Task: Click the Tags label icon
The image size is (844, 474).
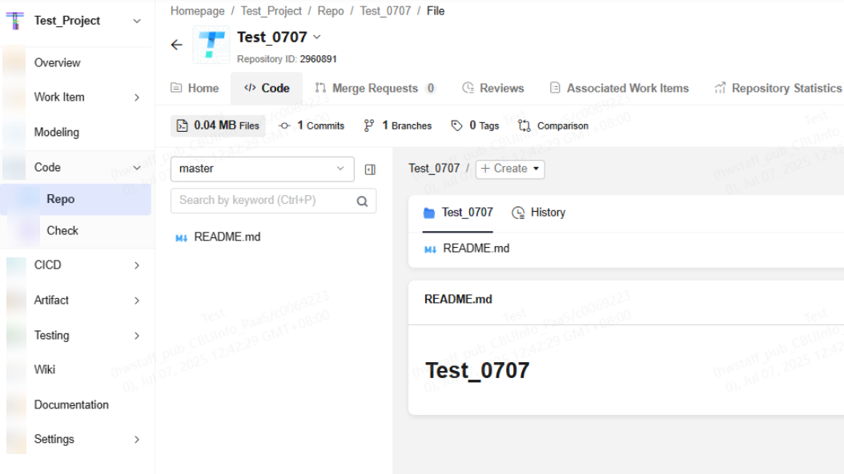Action: [x=456, y=125]
